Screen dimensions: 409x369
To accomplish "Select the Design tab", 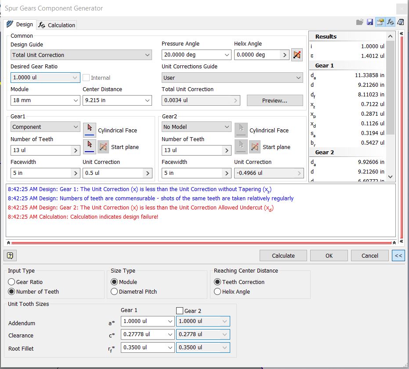I will (x=20, y=25).
